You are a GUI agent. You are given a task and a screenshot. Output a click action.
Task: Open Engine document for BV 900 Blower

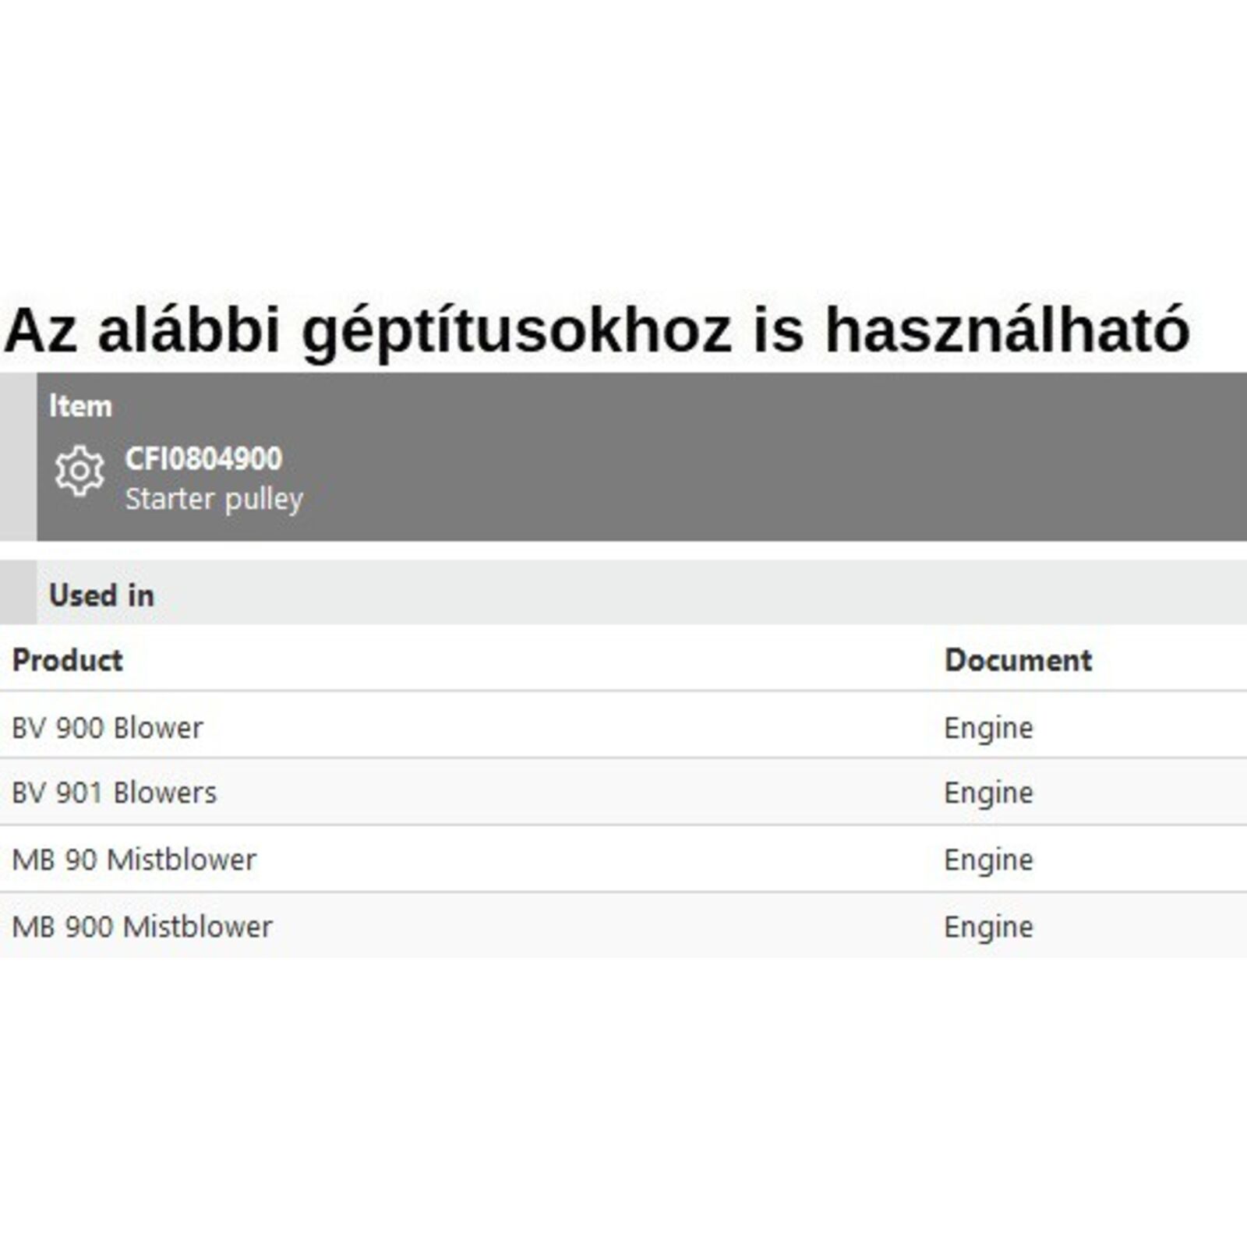(988, 727)
